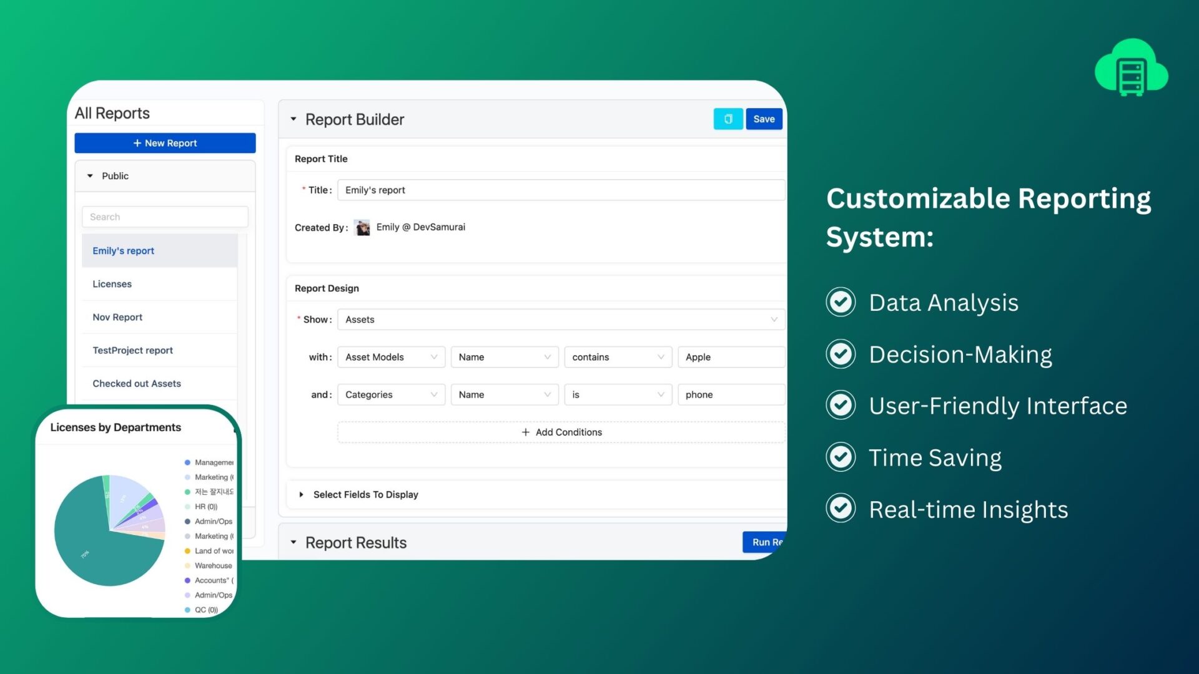
Task: Click the DevSamurai cloud-database logo icon
Action: (1132, 70)
